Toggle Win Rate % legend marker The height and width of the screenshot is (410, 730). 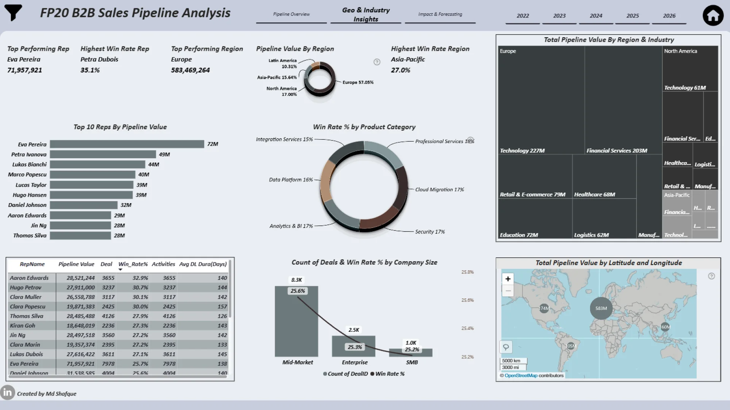[373, 374]
